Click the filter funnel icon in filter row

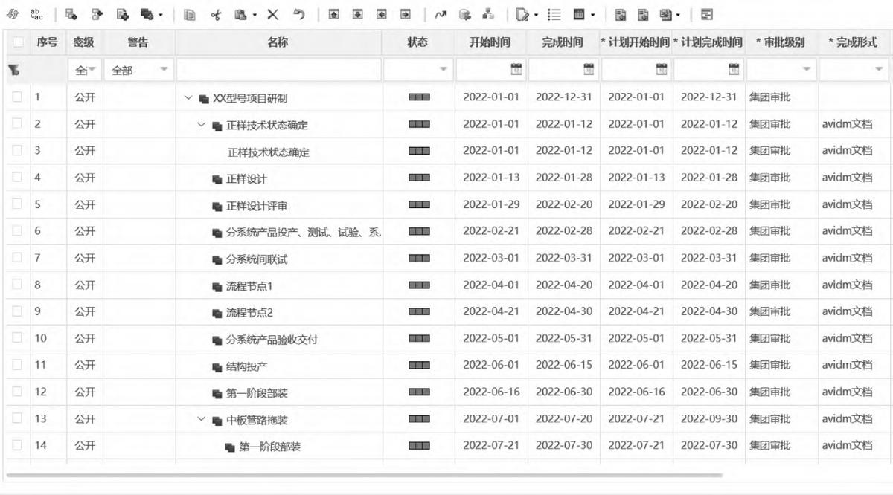coord(13,70)
